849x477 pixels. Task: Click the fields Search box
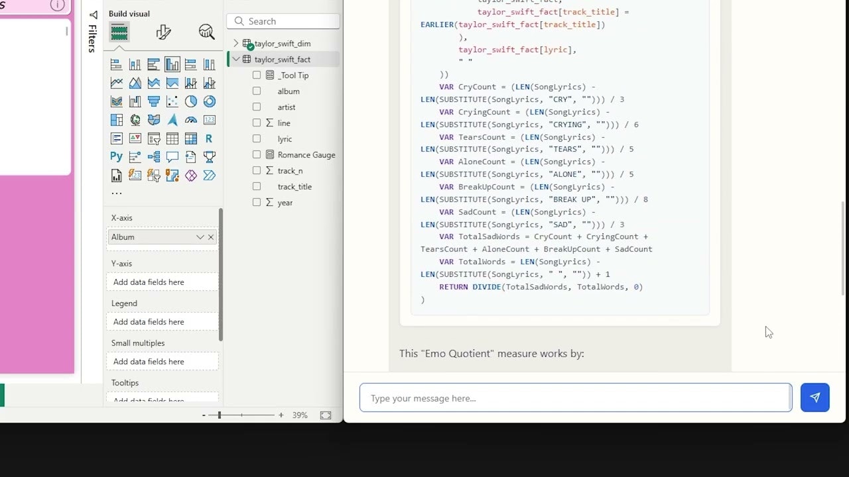click(283, 21)
